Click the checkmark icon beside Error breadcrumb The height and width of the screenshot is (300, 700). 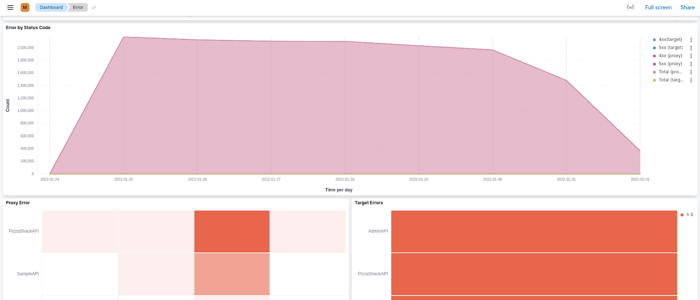[x=94, y=7]
